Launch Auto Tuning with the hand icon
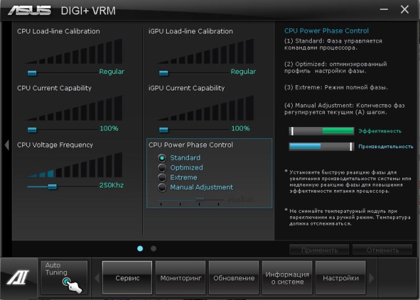 coord(64,278)
